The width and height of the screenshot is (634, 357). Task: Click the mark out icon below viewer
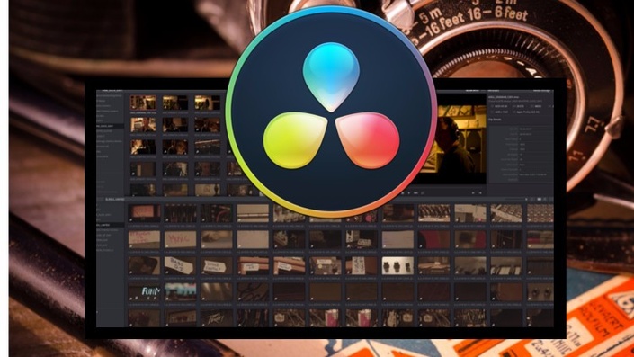[x=480, y=192]
